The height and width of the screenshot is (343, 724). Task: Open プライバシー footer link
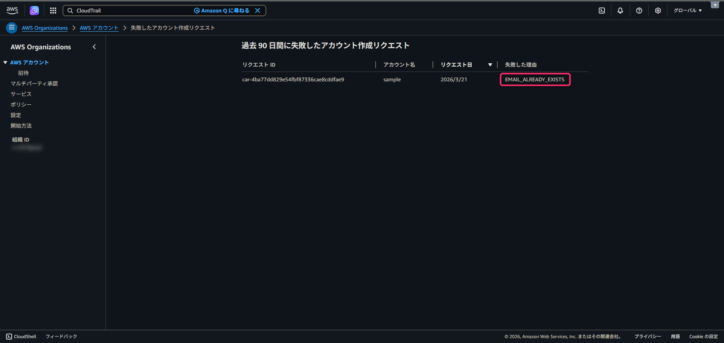pos(648,337)
